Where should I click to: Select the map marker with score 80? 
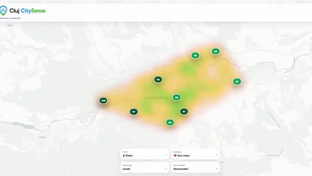coord(177,97)
